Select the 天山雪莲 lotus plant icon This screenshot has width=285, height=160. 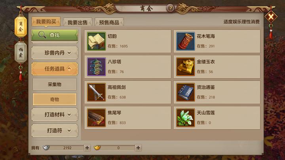185,118
